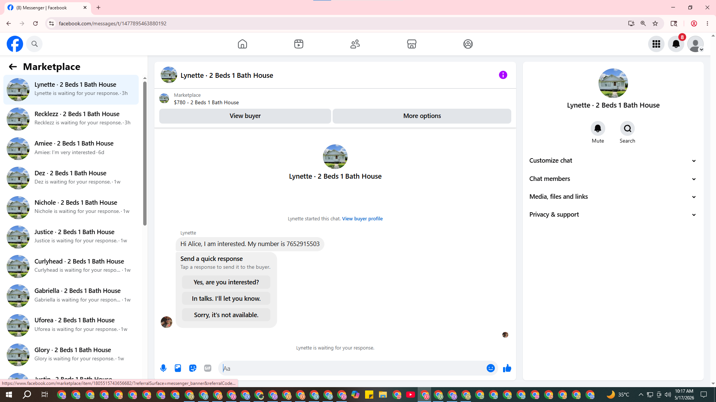This screenshot has height=402, width=716.
Task: Open Gabriella 2 Beds 1 Bath conversation
Action: point(71,296)
